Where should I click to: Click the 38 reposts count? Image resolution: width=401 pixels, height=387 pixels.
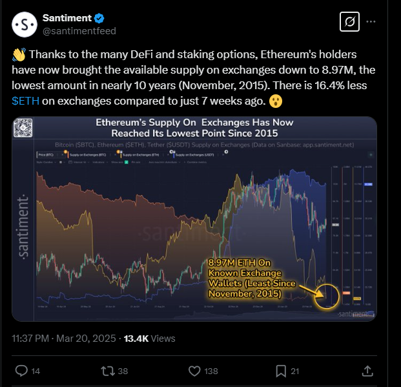123,371
